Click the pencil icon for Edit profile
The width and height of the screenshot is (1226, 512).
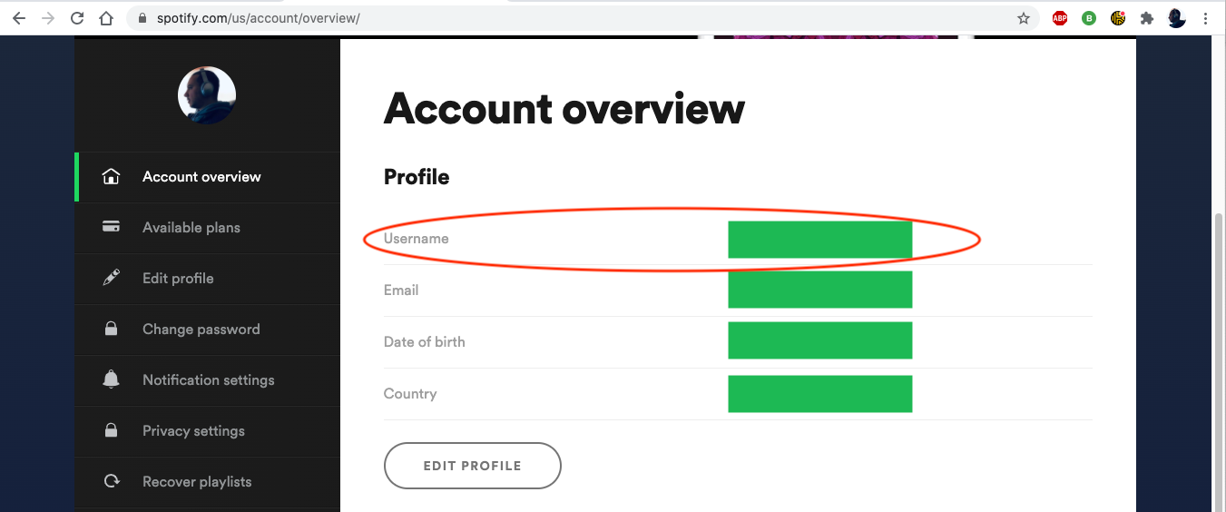111,278
